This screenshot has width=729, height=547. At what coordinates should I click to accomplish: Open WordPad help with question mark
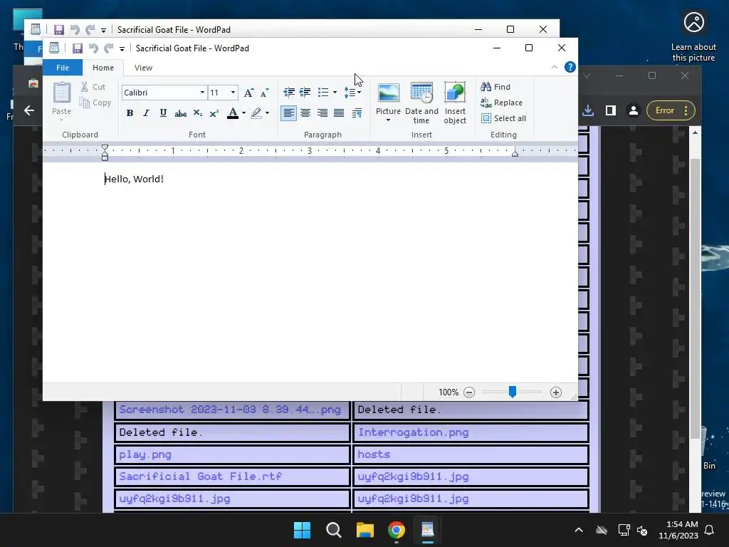(x=570, y=67)
